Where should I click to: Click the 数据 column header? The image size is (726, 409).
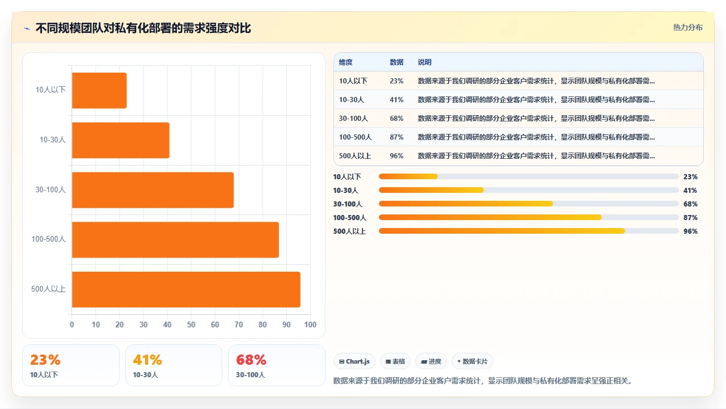[x=396, y=62]
